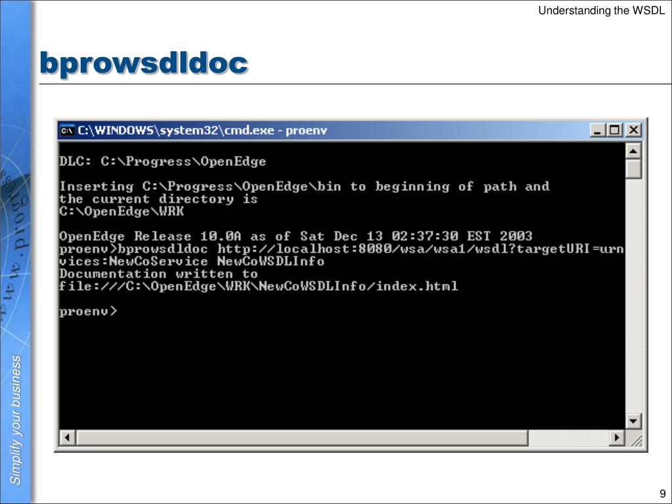
Task: Click the slide title 'bprowsdldoc'
Action: [144, 64]
